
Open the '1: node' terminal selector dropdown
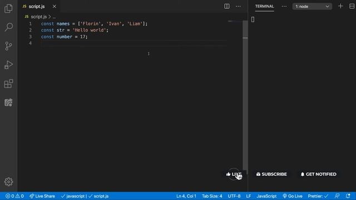[x=312, y=6]
